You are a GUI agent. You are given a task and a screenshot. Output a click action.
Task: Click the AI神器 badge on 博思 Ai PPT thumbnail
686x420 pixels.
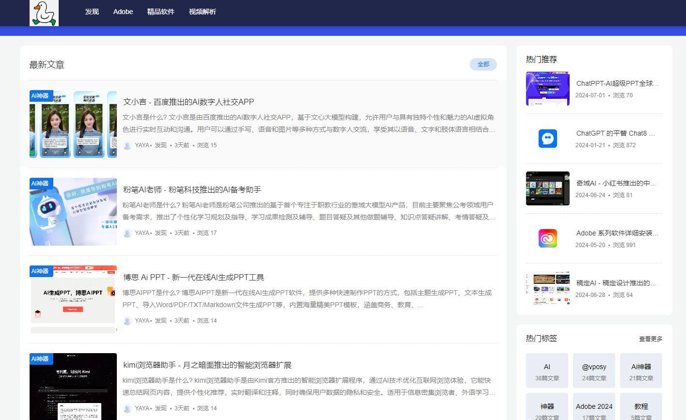(x=41, y=271)
